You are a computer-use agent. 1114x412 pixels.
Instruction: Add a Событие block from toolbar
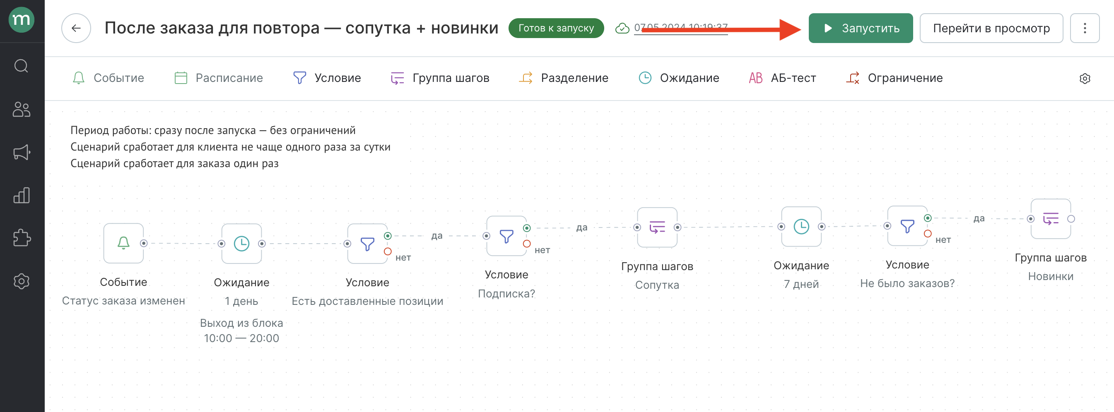coord(108,78)
